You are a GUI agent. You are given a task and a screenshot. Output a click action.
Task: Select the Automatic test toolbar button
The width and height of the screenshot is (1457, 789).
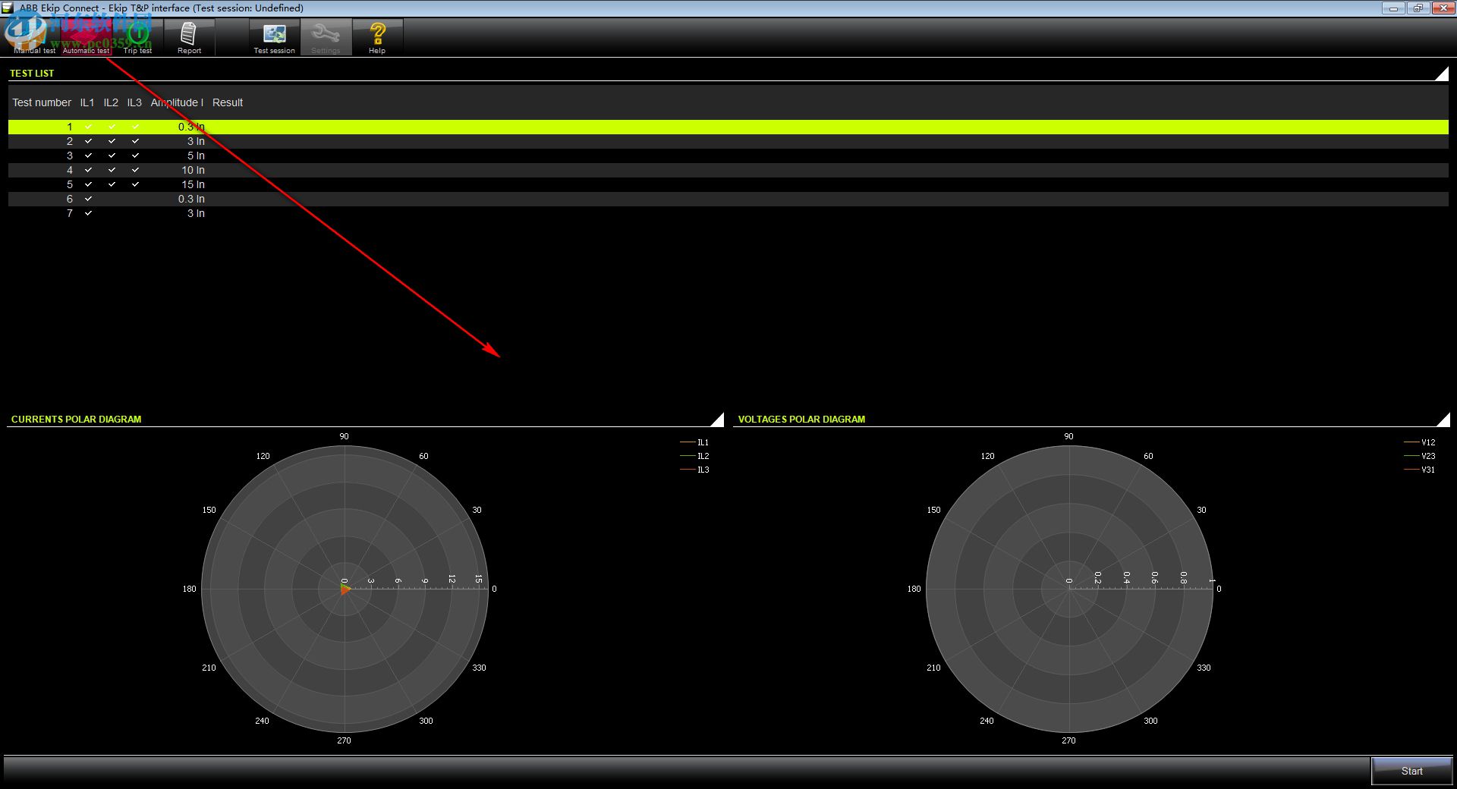pyautogui.click(x=86, y=37)
